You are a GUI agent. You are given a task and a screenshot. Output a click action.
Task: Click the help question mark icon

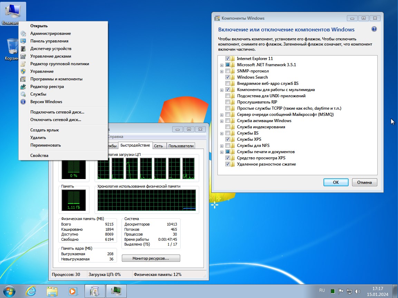tap(374, 29)
